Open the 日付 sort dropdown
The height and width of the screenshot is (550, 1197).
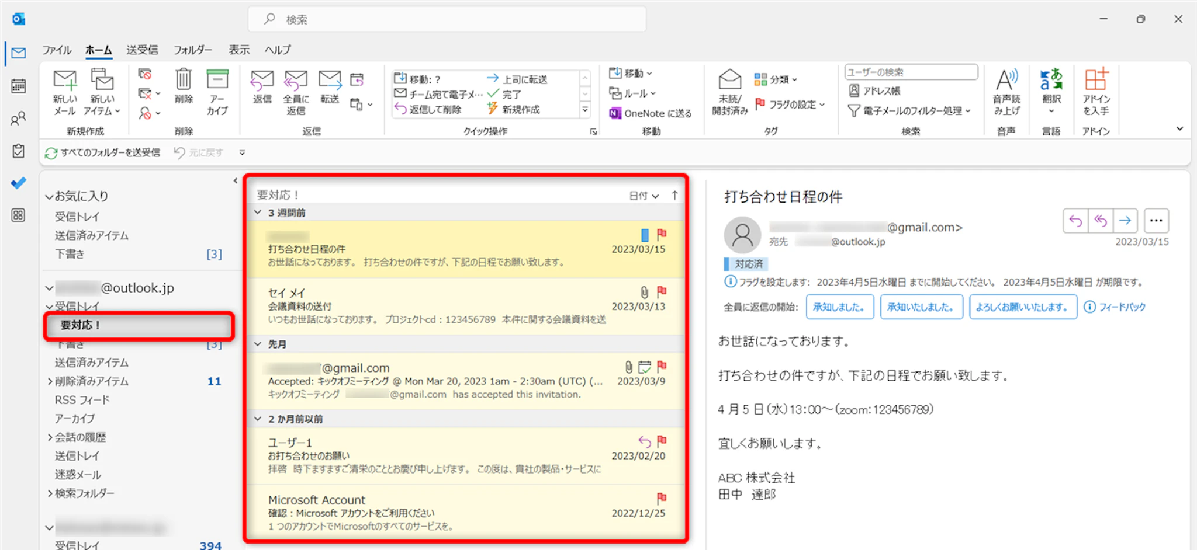pyautogui.click(x=644, y=196)
